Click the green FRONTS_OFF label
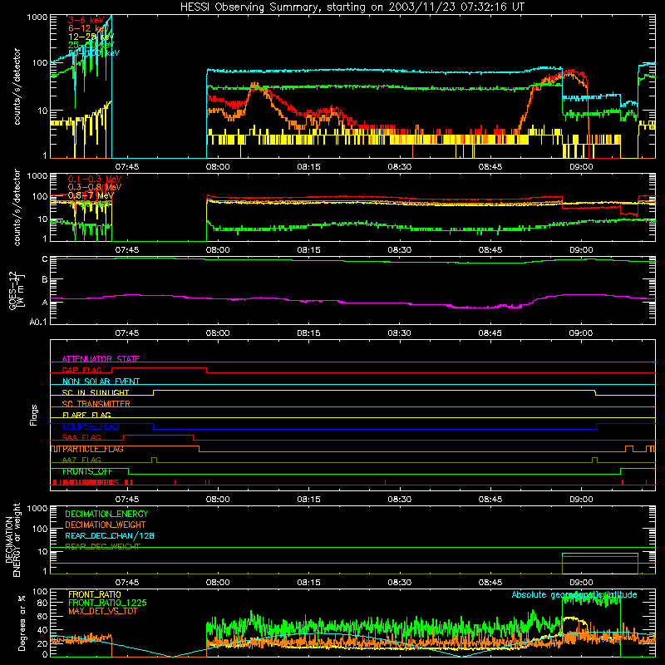The width and height of the screenshot is (665, 665). pyautogui.click(x=87, y=471)
